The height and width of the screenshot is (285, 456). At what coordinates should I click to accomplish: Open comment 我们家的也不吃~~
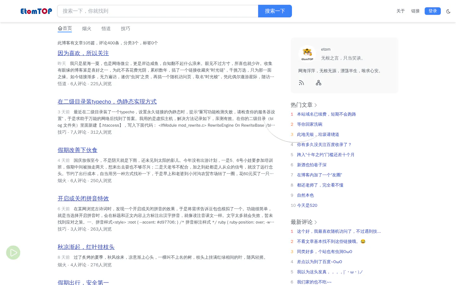tap(314, 282)
